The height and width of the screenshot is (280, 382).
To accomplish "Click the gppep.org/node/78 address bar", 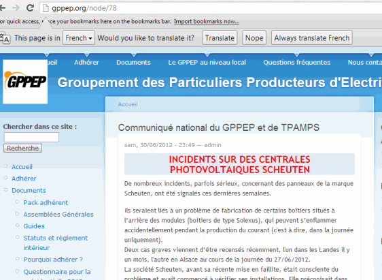I will (211, 8).
